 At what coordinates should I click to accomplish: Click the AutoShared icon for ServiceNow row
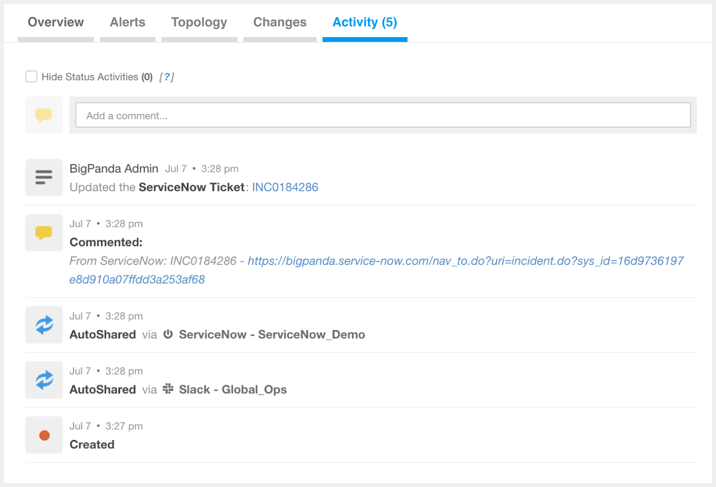click(44, 325)
